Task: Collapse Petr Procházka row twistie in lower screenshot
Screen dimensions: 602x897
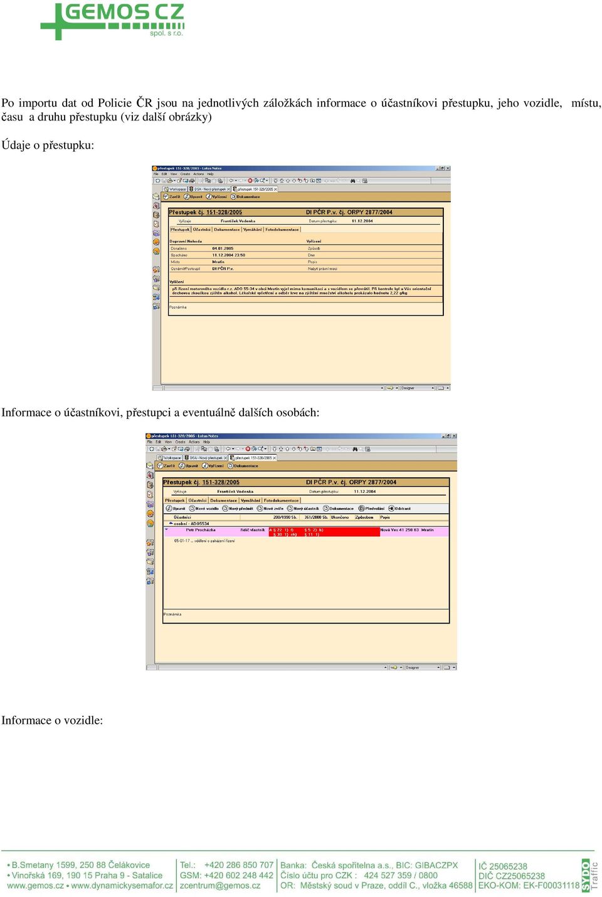Action: [166, 529]
